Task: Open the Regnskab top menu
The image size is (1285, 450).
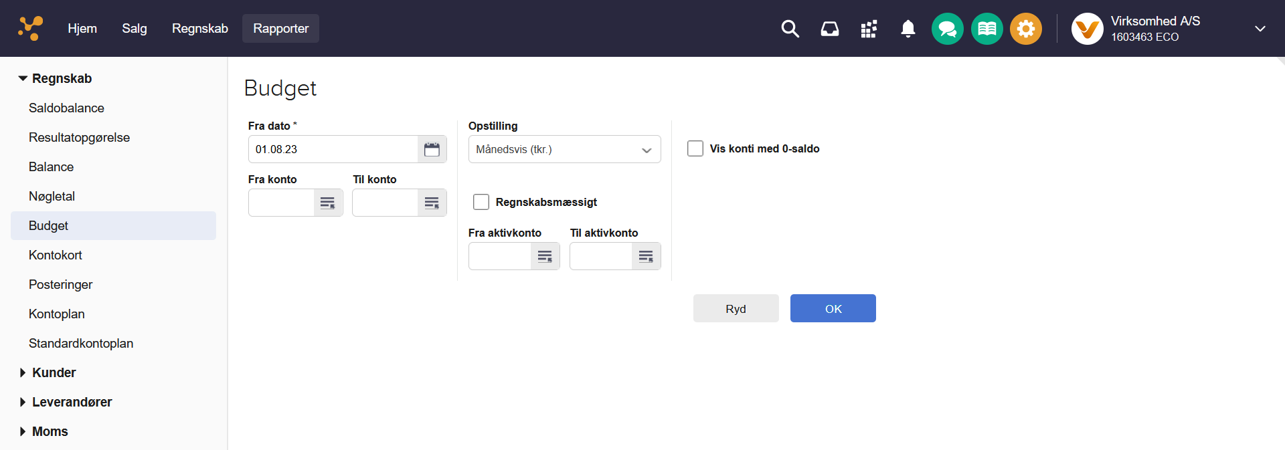Action: point(199,29)
